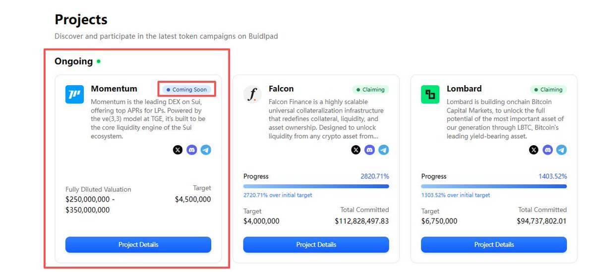Open Momentum's Discord icon

click(x=192, y=150)
